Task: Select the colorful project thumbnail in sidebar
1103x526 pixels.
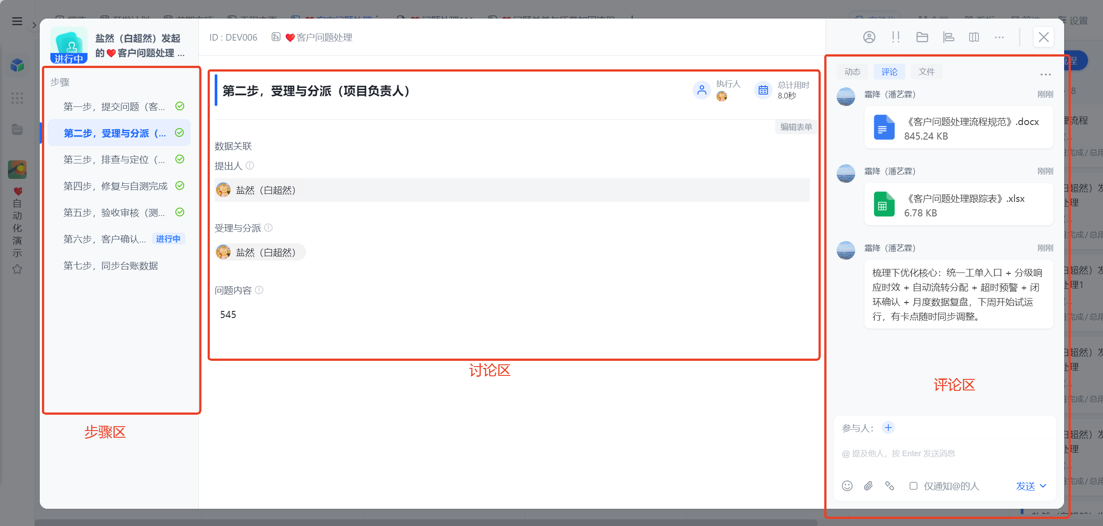Action: (x=17, y=170)
